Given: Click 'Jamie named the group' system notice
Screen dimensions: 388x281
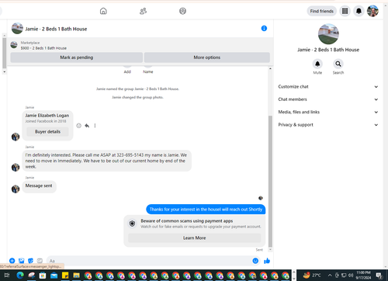Looking at the screenshot, I should 137,88.
